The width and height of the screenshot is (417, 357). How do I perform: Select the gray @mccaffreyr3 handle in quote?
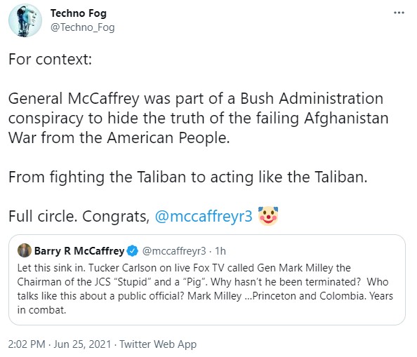174,251
